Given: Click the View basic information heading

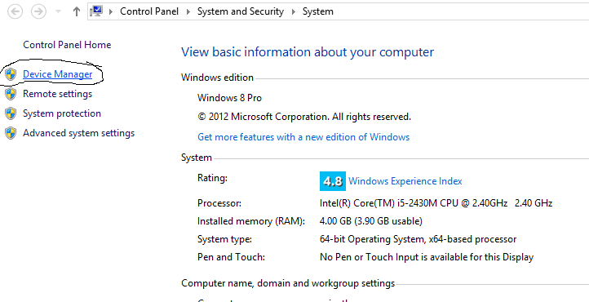Looking at the screenshot, I should click(x=308, y=52).
